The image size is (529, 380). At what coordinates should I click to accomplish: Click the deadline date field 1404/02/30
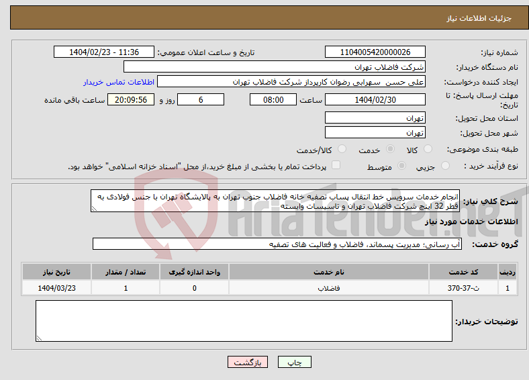point(375,99)
